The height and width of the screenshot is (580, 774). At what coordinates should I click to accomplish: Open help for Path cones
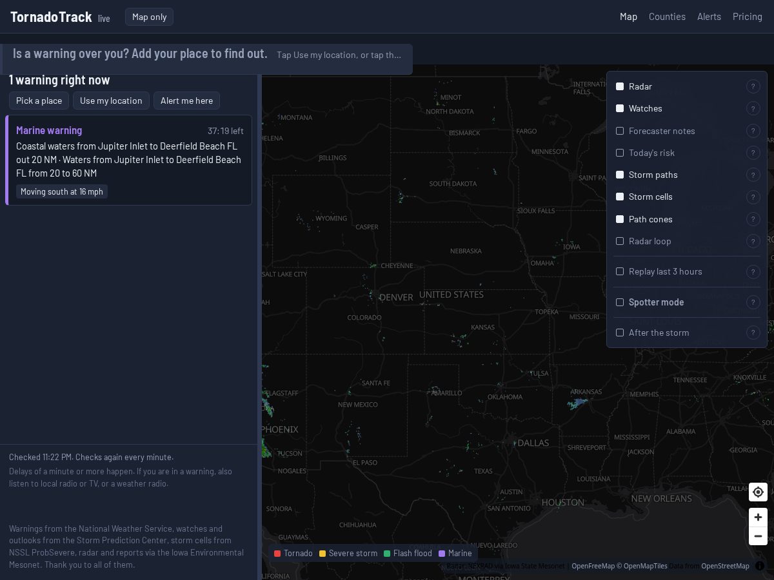coord(753,219)
